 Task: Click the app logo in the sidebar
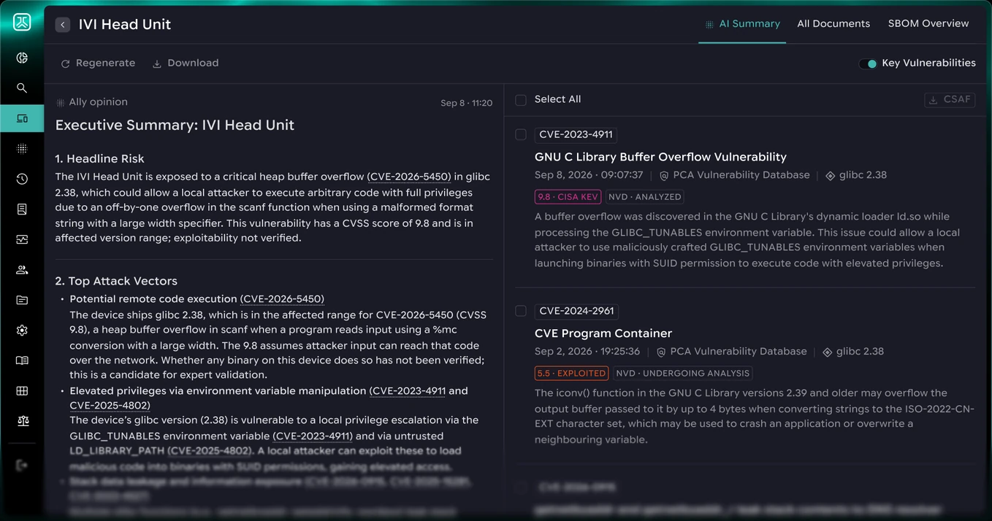point(22,22)
